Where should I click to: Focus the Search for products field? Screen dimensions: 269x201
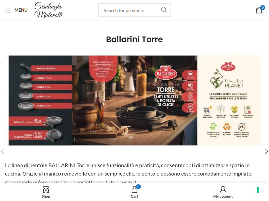click(x=131, y=10)
